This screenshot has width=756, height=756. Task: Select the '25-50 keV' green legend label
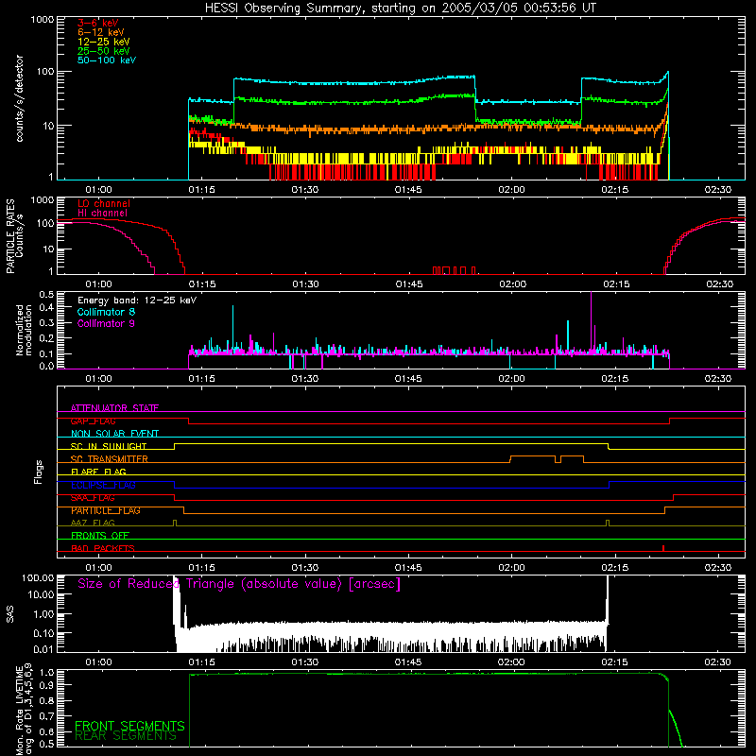104,51
